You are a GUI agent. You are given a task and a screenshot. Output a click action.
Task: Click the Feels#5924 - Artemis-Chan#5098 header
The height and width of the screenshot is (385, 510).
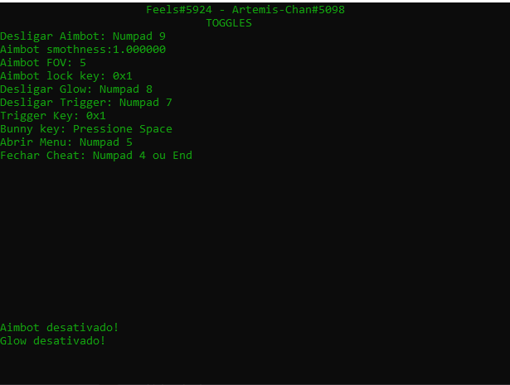coord(245,10)
